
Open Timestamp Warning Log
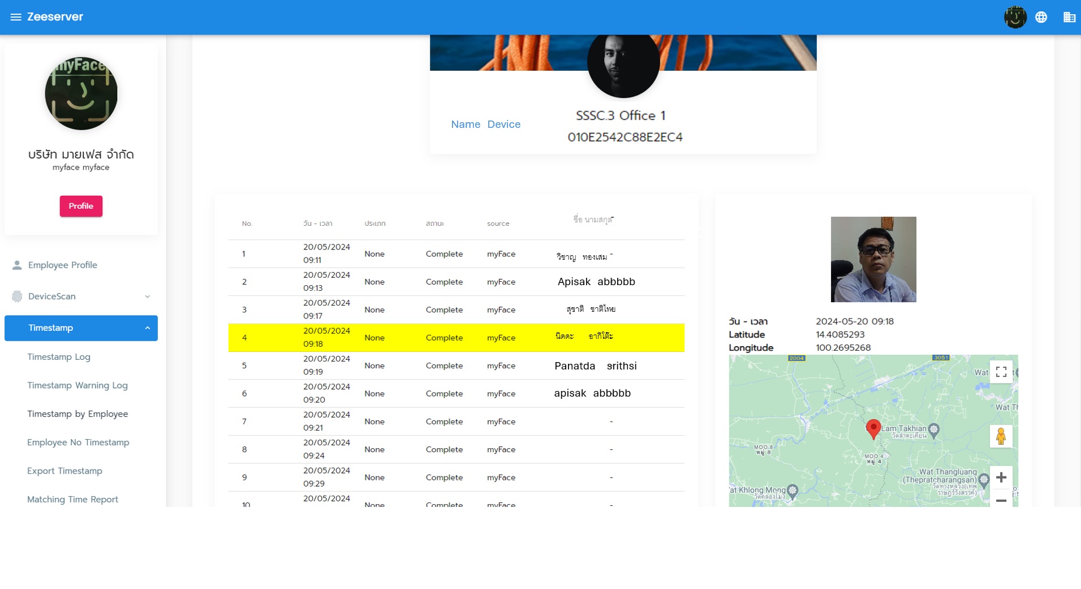click(77, 385)
